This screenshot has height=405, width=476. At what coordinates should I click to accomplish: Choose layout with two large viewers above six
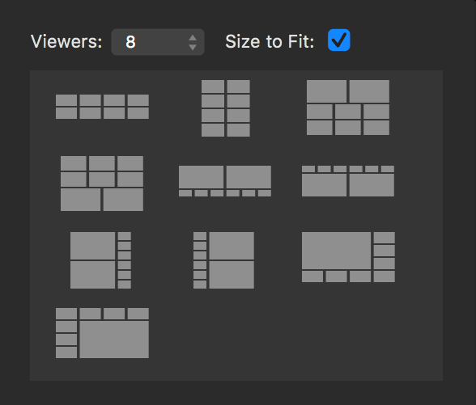point(348,108)
